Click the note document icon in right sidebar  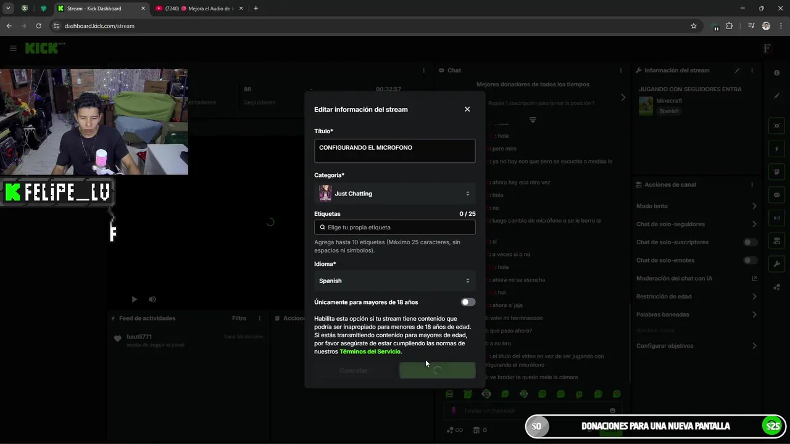pyautogui.click(x=777, y=172)
